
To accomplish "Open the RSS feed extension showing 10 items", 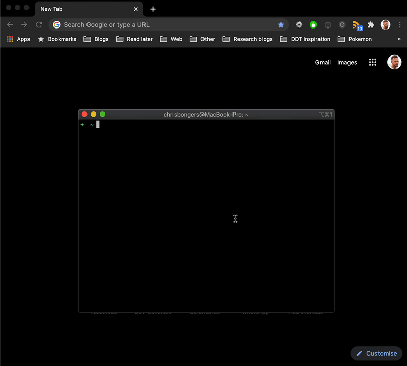I will [356, 24].
